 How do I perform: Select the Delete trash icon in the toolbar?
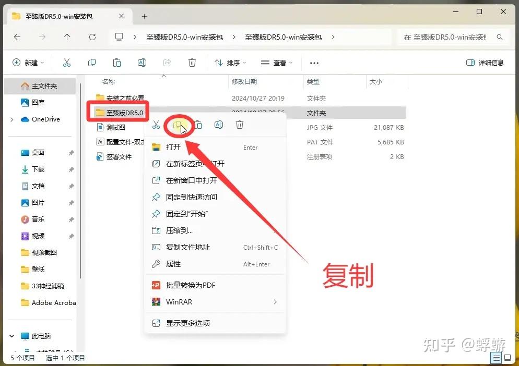[x=192, y=63]
